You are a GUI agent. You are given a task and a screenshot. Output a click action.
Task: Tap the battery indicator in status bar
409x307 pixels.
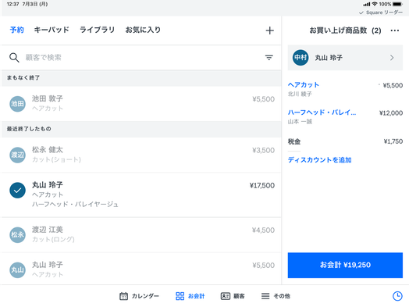click(398, 4)
